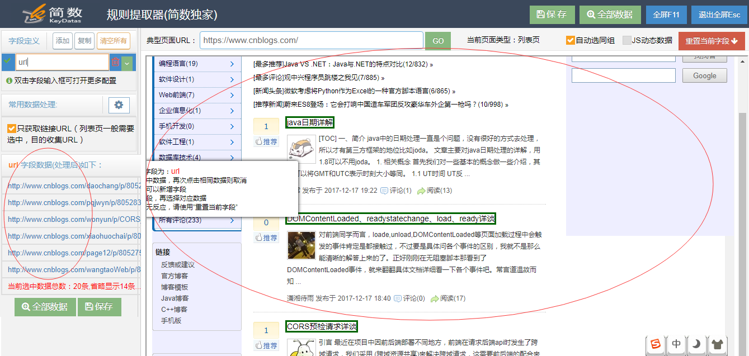Click the 全部数据 button in the top header
This screenshot has height=356, width=749.
point(610,15)
